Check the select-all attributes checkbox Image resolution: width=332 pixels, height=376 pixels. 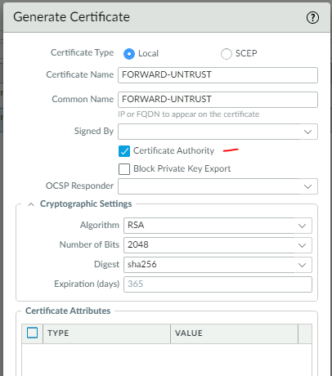coord(33,333)
